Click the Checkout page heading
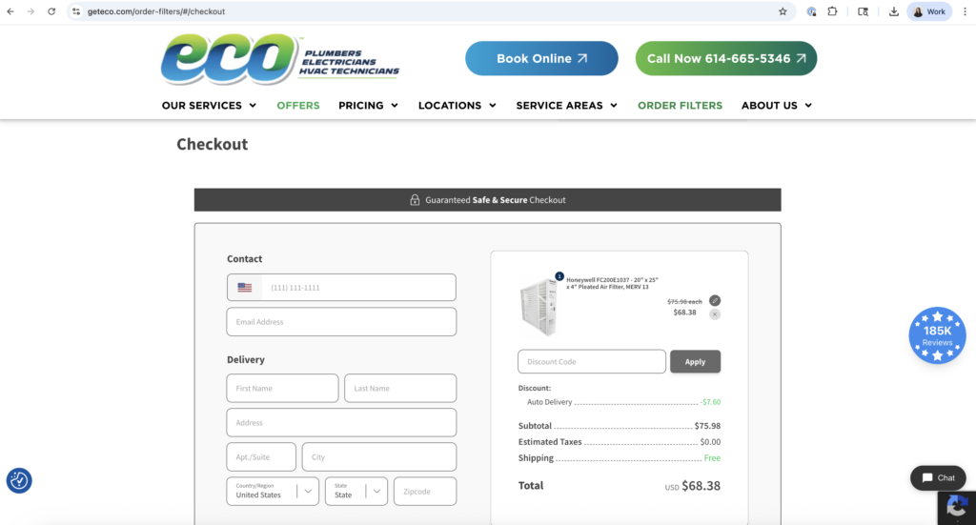Viewport: 976px width, 525px height. pyautogui.click(x=213, y=144)
